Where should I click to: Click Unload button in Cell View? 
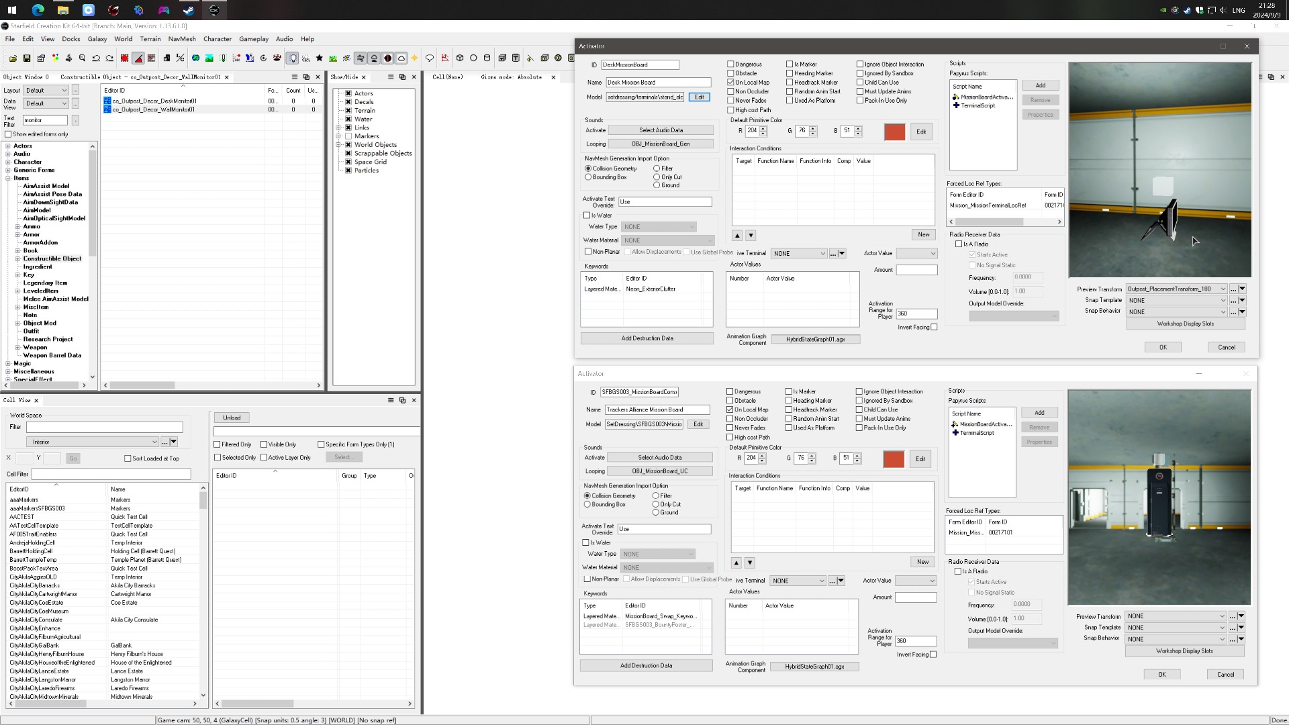(x=232, y=418)
